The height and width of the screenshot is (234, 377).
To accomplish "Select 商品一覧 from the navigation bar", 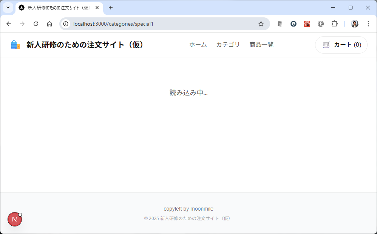I will tap(261, 45).
